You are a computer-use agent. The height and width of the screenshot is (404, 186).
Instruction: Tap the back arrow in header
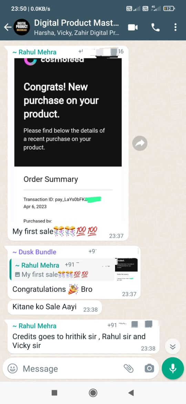[x=8, y=27]
